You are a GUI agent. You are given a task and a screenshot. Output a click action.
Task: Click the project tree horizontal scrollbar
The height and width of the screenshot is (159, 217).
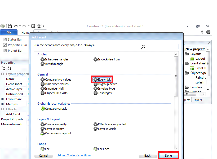click(x=190, y=94)
